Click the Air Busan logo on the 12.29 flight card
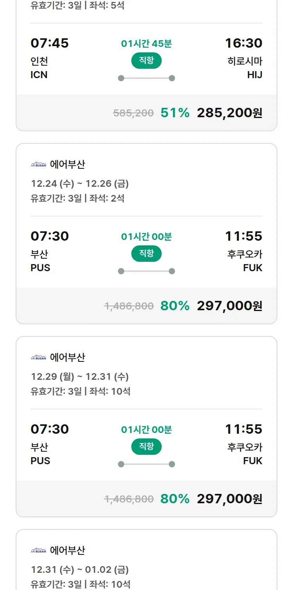This screenshot has height=590, width=293. click(38, 358)
